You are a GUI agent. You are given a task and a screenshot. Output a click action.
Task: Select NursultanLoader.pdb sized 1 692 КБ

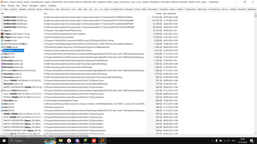click(x=13, y=64)
